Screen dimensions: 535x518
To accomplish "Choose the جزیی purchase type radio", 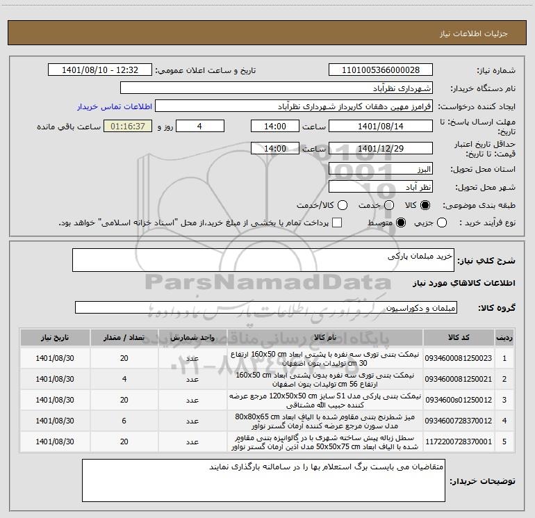I will (x=442, y=222).
